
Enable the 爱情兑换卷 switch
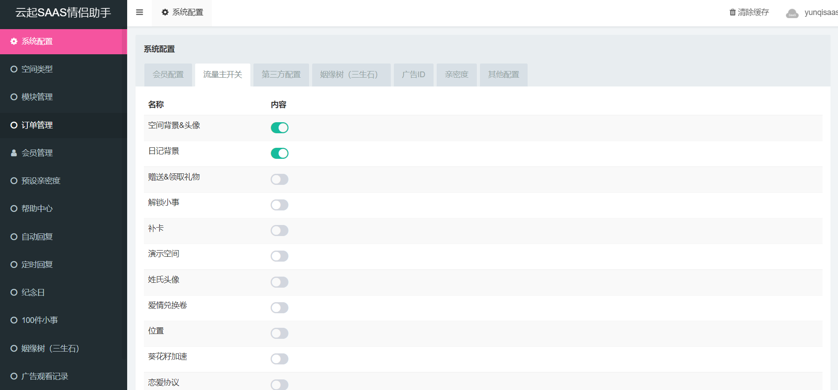279,307
